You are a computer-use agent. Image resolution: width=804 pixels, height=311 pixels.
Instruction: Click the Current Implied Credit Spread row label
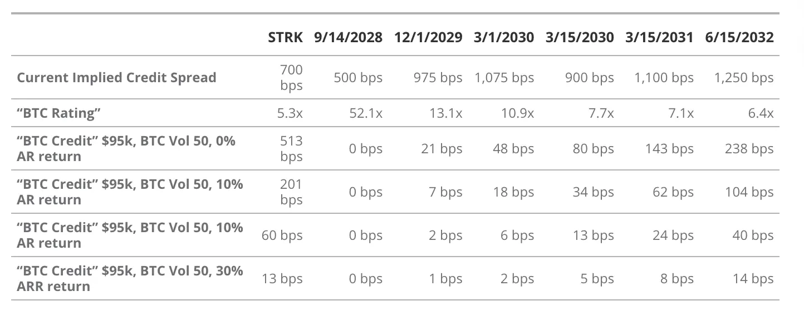[x=116, y=77]
